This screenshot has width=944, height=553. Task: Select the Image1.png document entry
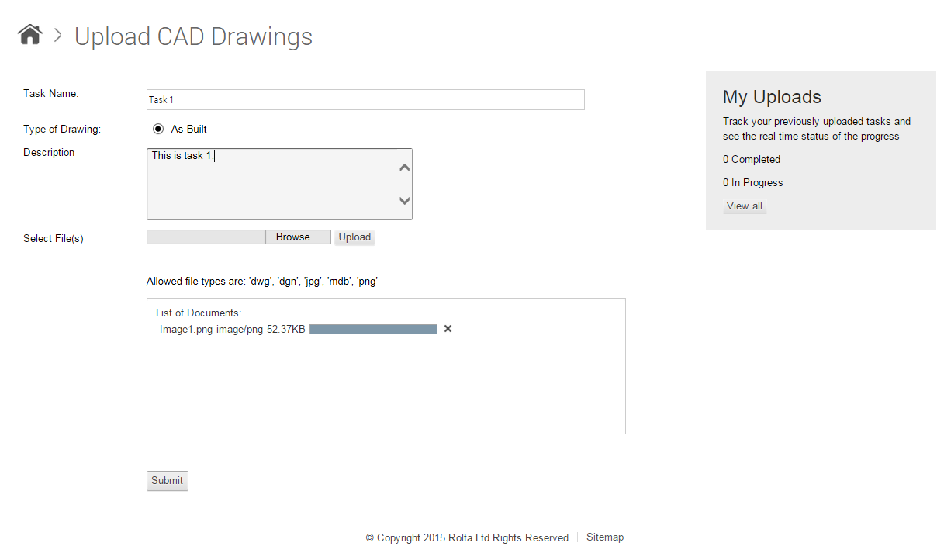click(185, 329)
